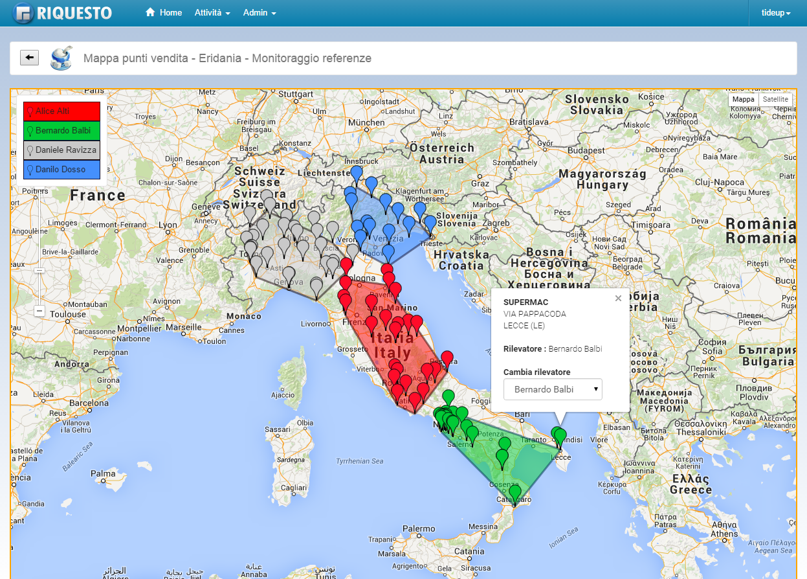807x579 pixels.
Task: Go to the Home page
Action: click(164, 13)
